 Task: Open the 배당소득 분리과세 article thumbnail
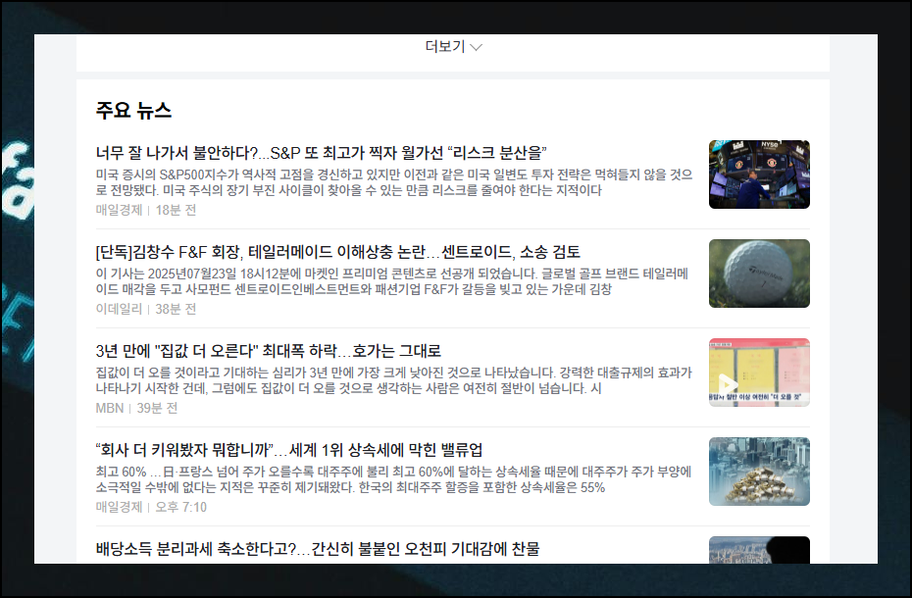tap(759, 550)
